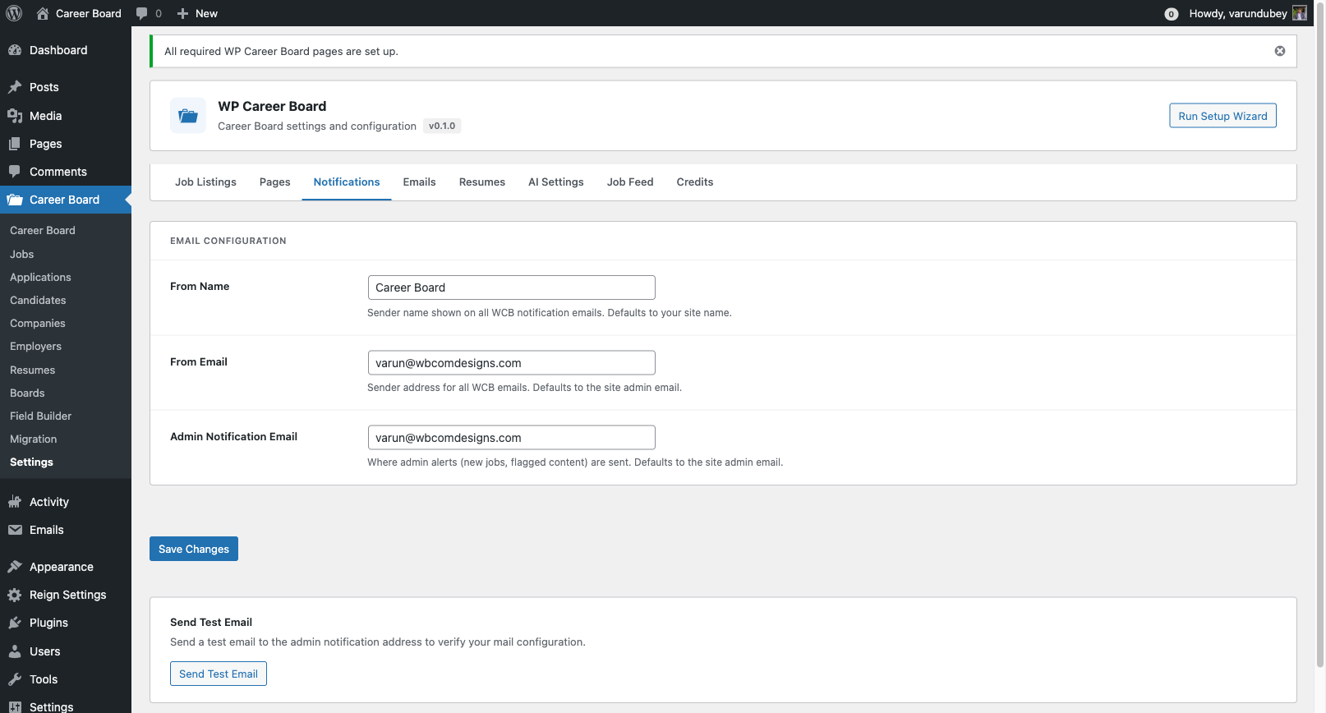The height and width of the screenshot is (713, 1326).
Task: Click the Dashboard menu label
Action: pyautogui.click(x=58, y=50)
